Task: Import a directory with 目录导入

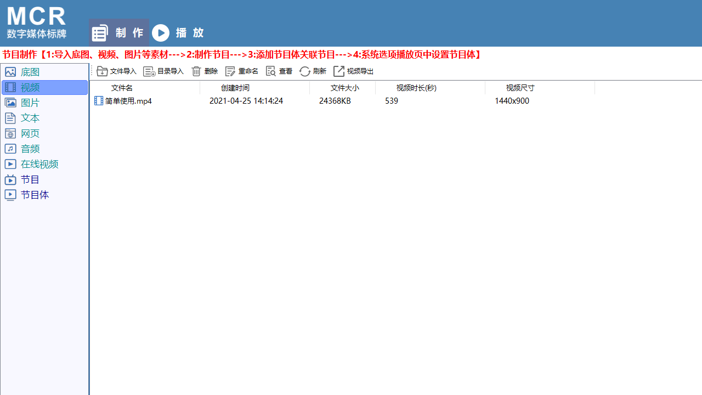Action: [163, 71]
